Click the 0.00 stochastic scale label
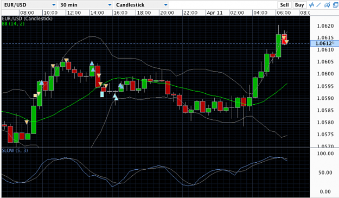 325,191
